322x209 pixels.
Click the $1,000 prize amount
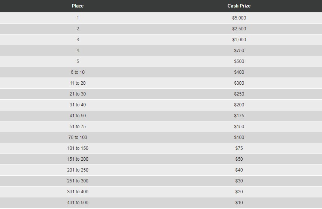tap(239, 39)
